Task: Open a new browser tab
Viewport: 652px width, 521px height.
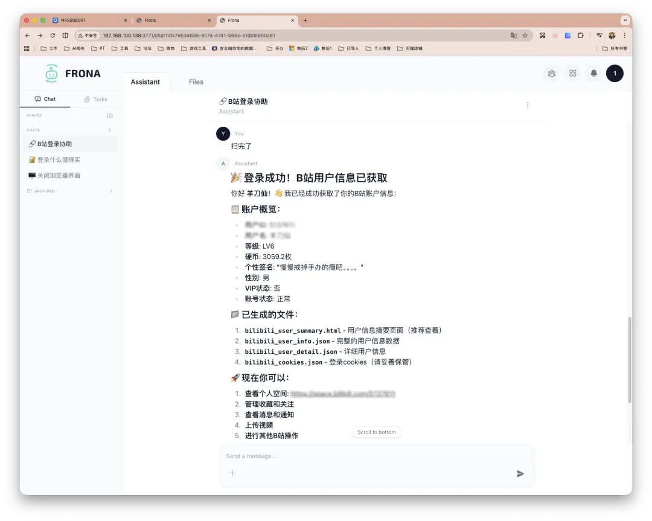Action: click(305, 20)
